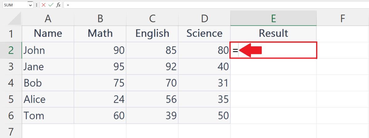Select row 5 header
369x138 pixels.
(x=11, y=99)
